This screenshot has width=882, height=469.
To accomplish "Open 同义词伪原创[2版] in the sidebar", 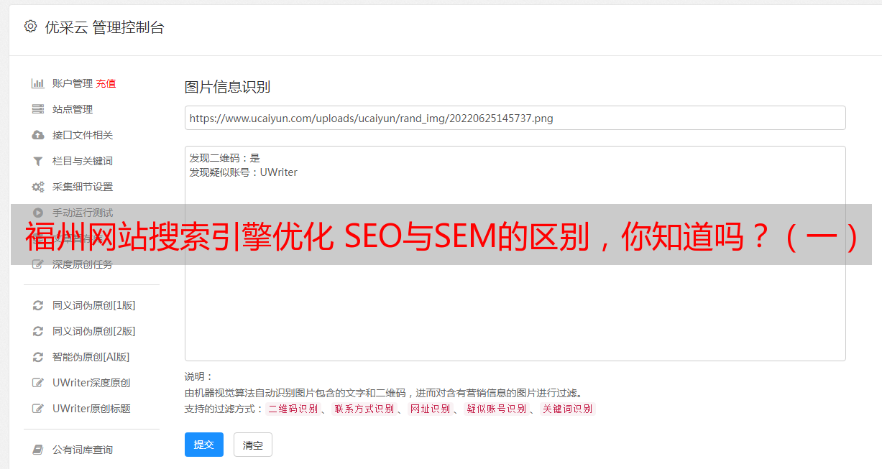I will (93, 331).
